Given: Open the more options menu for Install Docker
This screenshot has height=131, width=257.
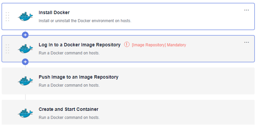Looking at the screenshot, I should [x=247, y=10].
